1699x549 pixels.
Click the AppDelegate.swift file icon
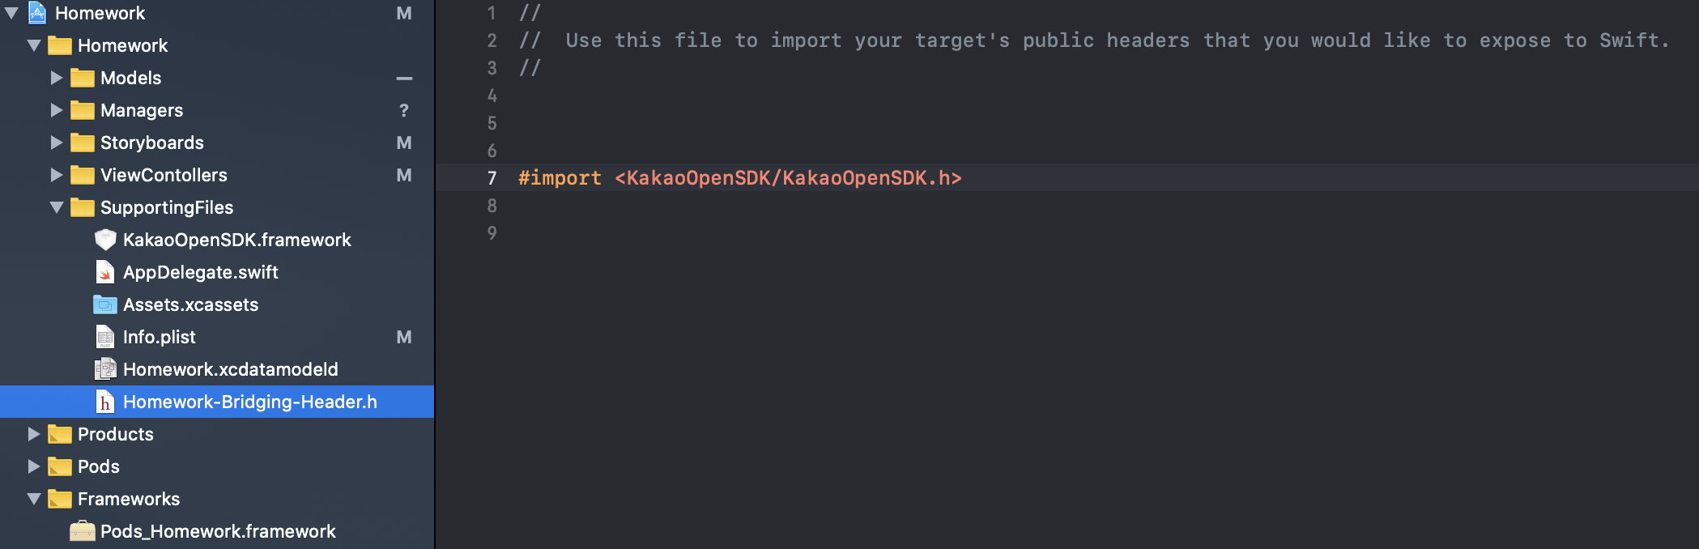click(105, 272)
